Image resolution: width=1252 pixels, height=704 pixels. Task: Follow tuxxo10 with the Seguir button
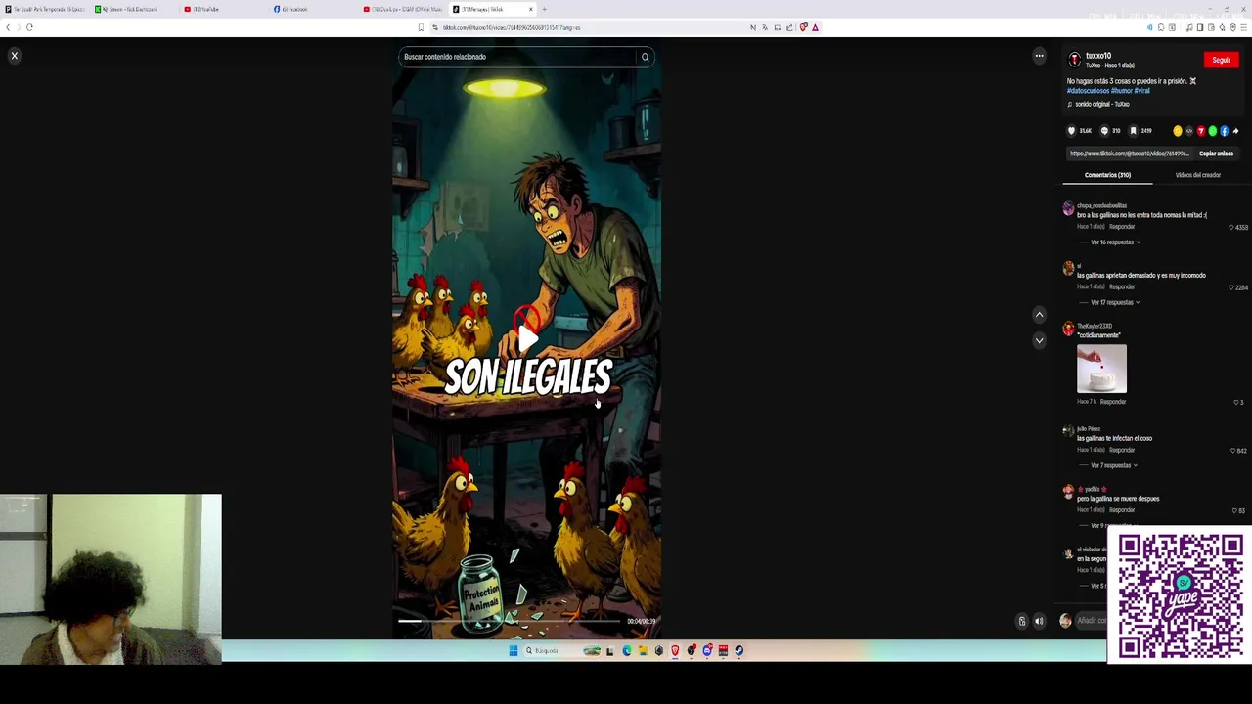1222,61
